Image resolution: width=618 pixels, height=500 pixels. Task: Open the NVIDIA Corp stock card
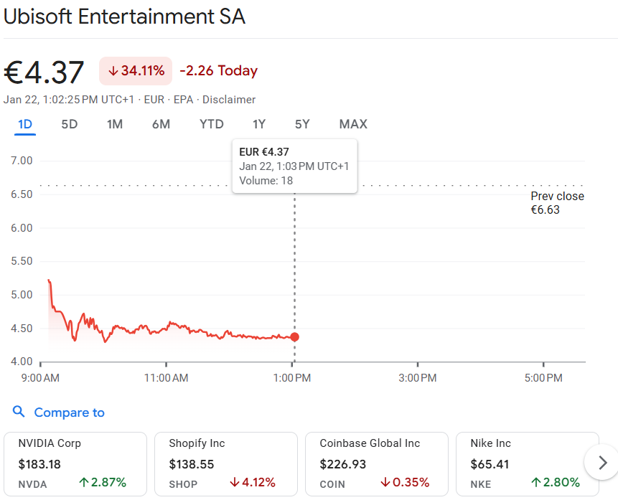75,463
